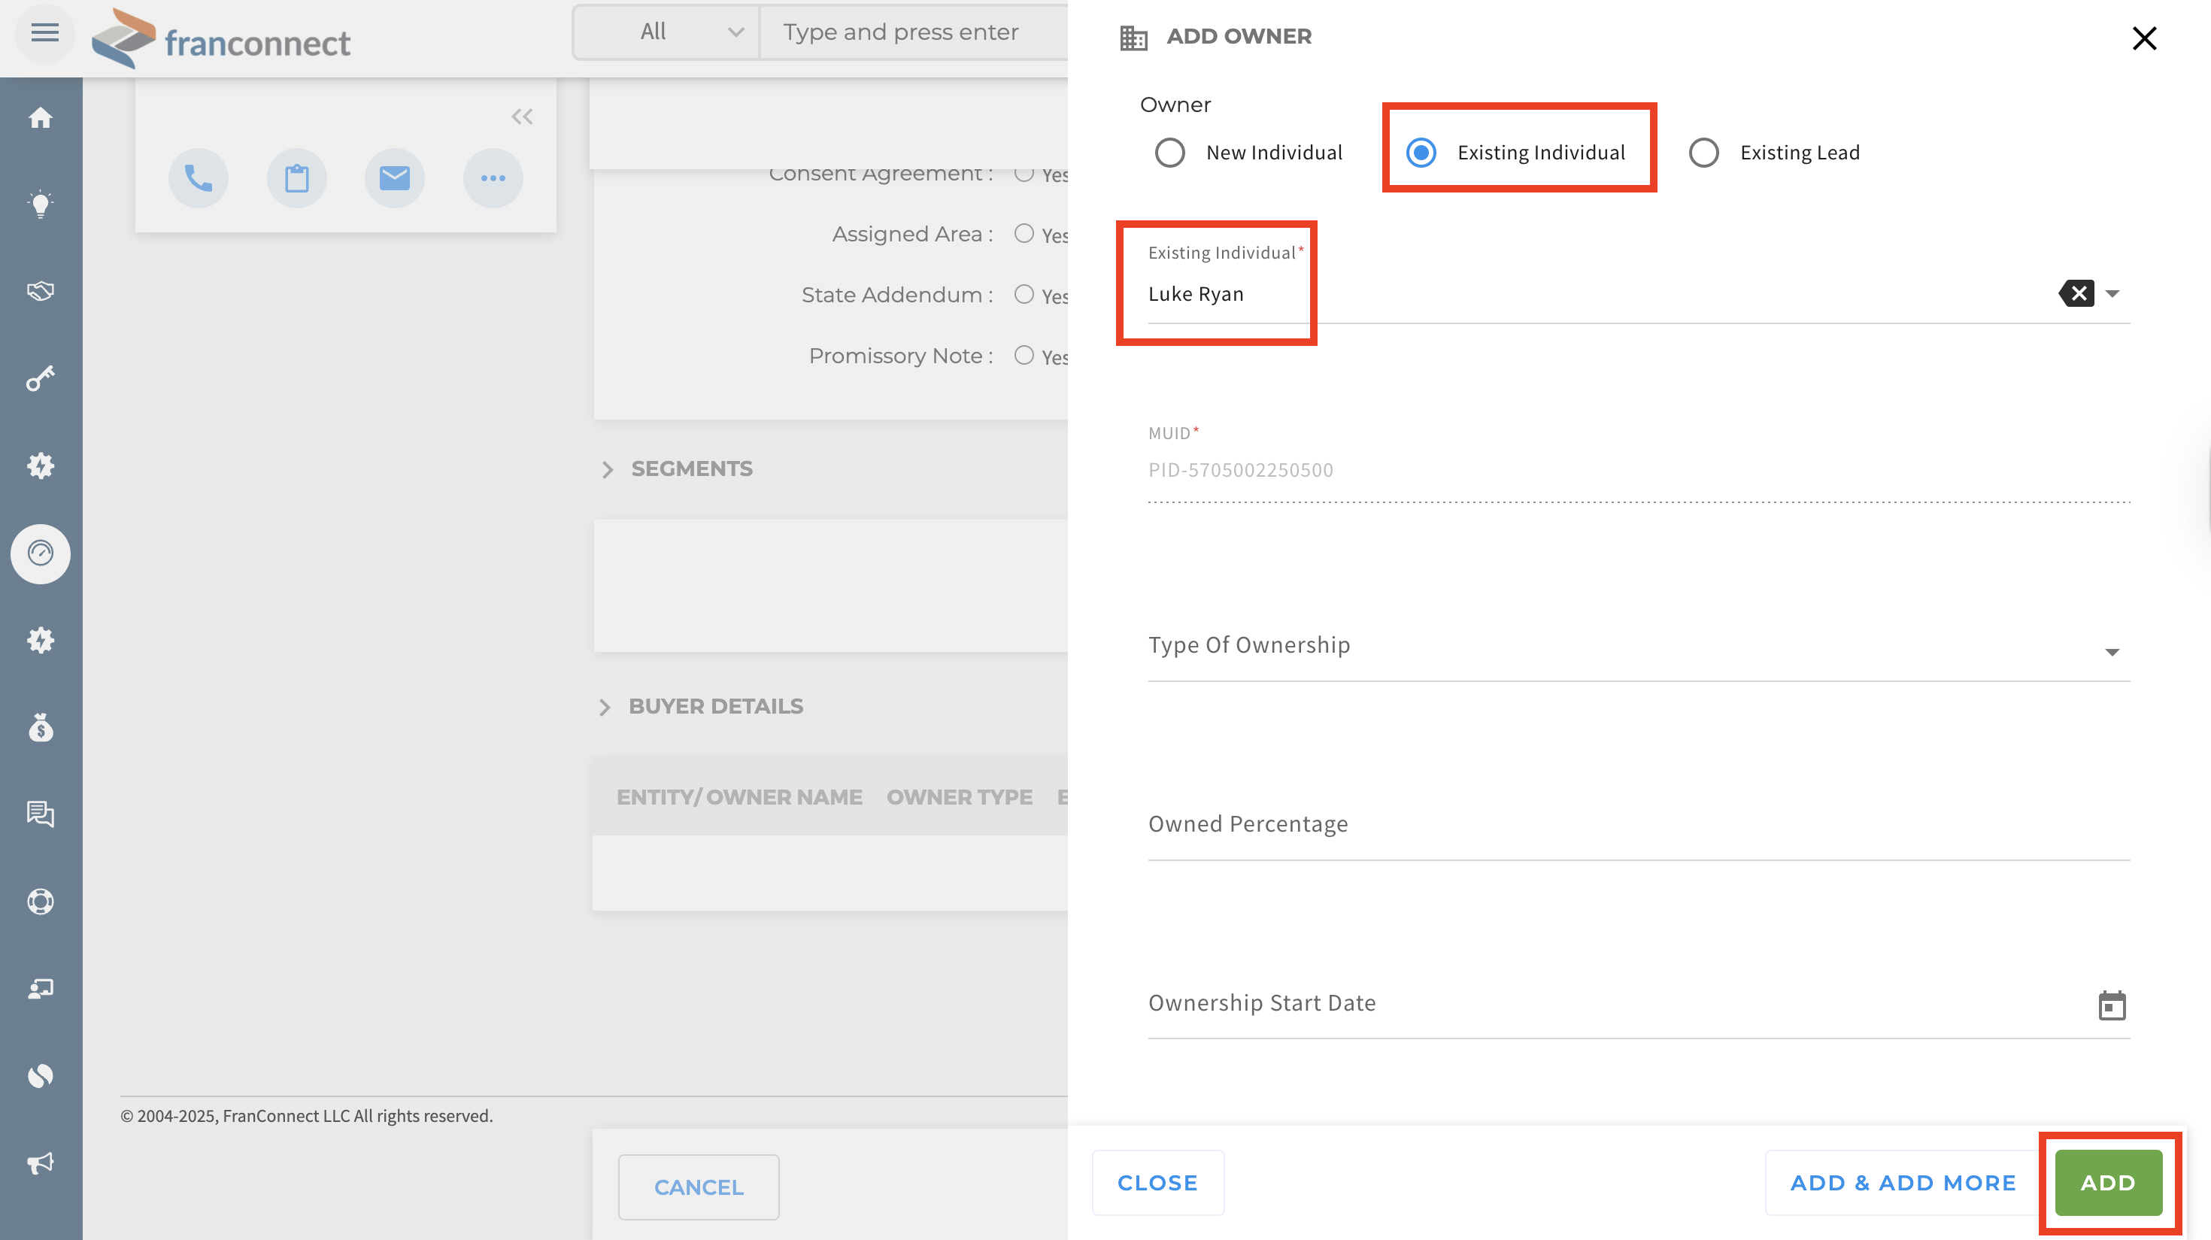Image resolution: width=2211 pixels, height=1240 pixels.
Task: Open the lightbulb sidebar module
Action: (x=41, y=205)
